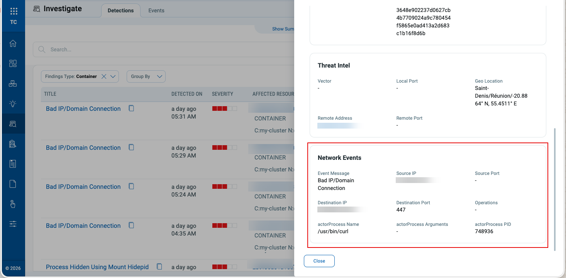Copy the 05:29 AM Bad IP/Domain detection title
The height and width of the screenshot is (278, 566).
tap(131, 147)
